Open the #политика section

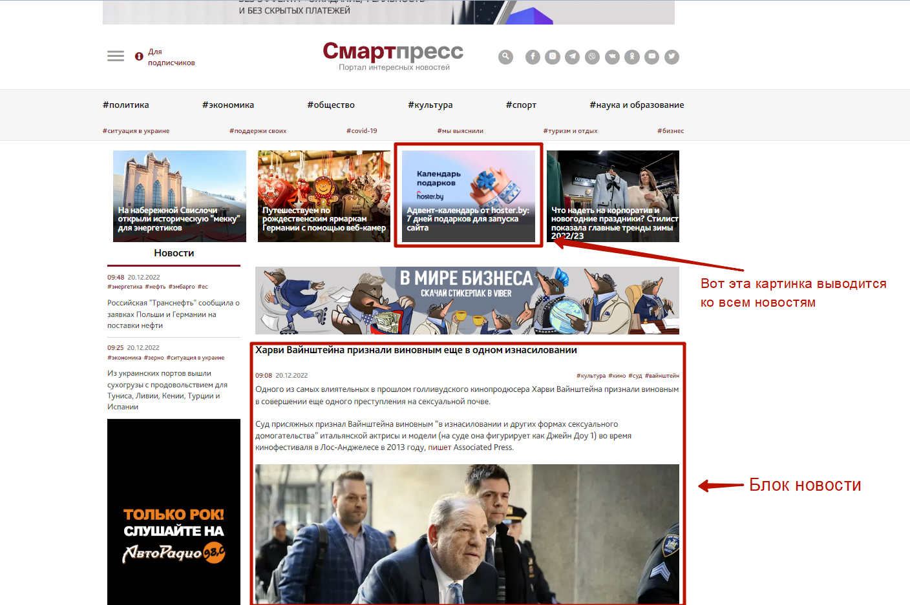(x=125, y=105)
